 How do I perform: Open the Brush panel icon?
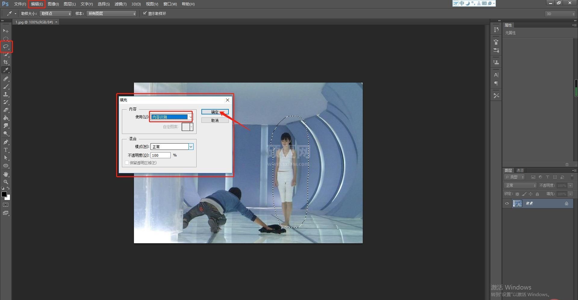(496, 42)
